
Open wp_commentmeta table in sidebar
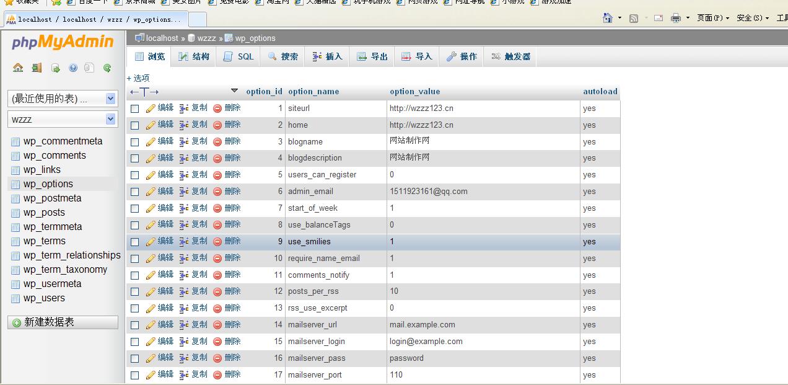click(x=63, y=141)
